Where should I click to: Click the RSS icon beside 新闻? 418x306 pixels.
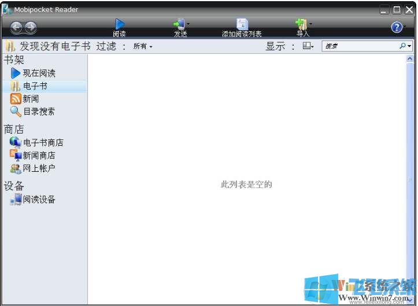click(x=16, y=99)
